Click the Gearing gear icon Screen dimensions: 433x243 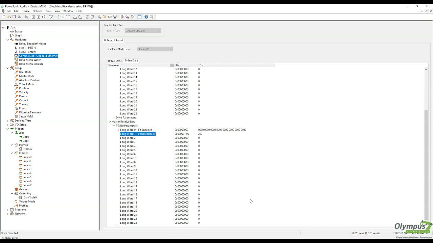click(16, 190)
